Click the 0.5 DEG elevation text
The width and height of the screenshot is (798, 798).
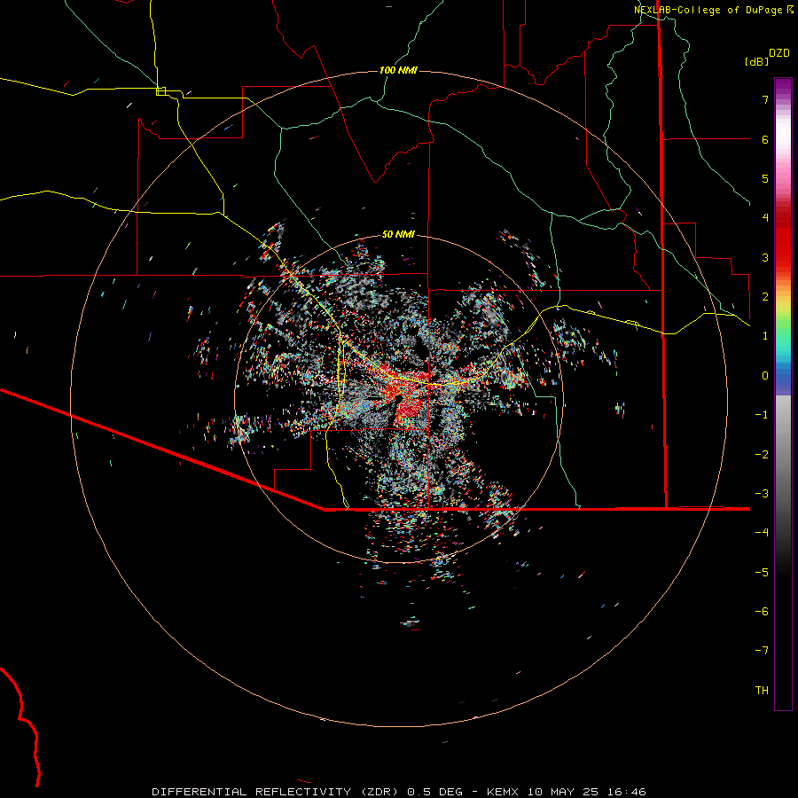pyautogui.click(x=434, y=792)
